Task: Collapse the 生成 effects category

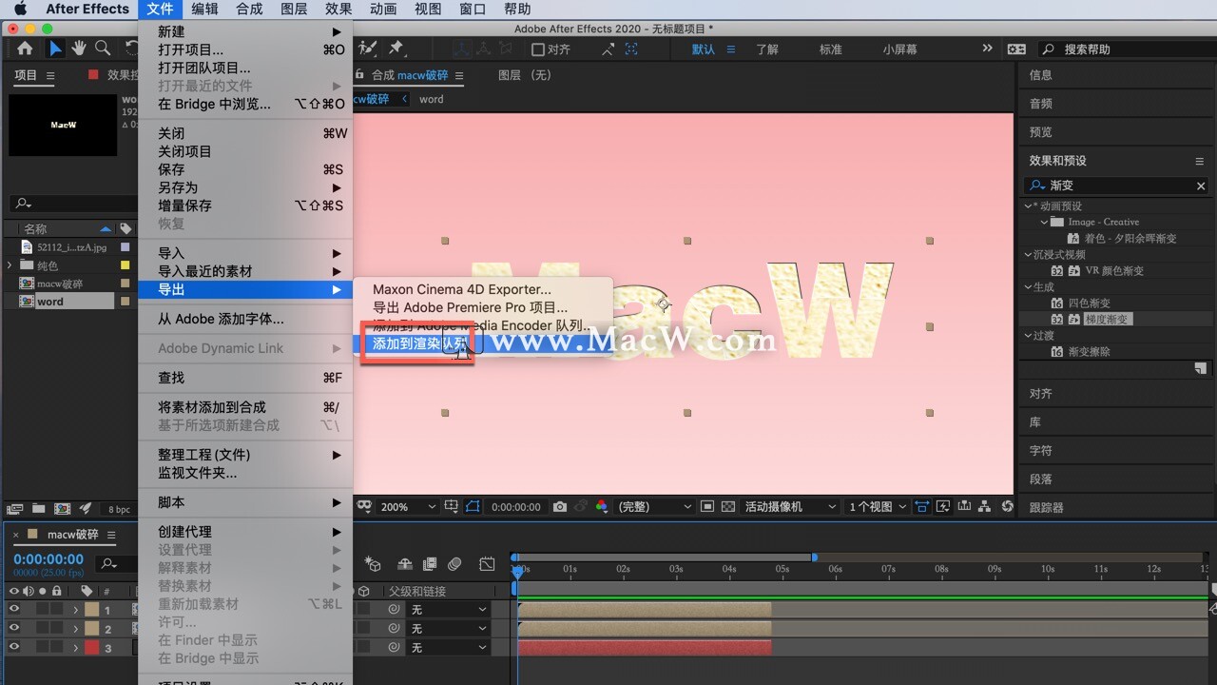Action: [1029, 286]
